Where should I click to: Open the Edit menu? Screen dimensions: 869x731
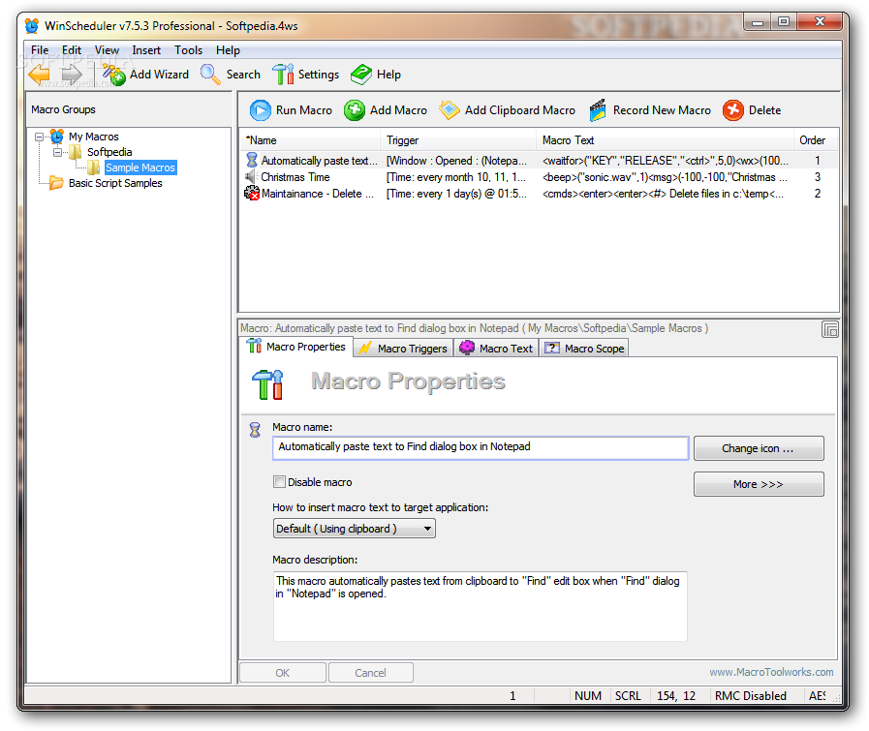pos(72,50)
